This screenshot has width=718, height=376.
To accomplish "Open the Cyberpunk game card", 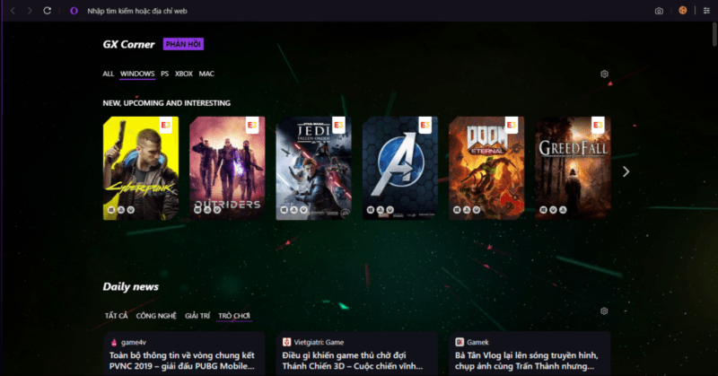I will point(141,168).
